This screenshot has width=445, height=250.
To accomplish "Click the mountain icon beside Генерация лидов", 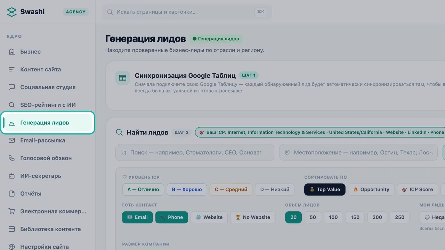I will [12, 123].
